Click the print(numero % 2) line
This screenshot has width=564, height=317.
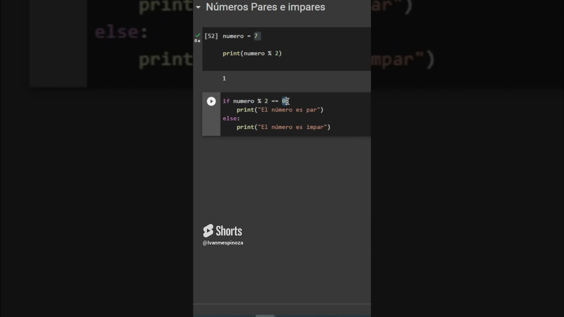(252, 53)
